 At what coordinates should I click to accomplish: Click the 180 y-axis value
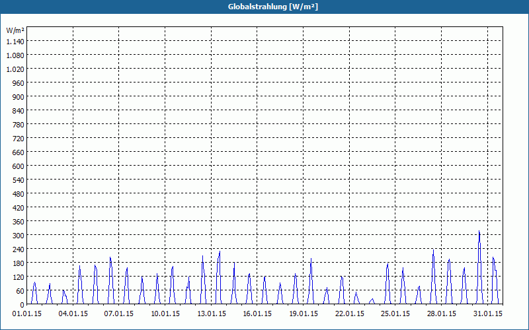pos(18,263)
